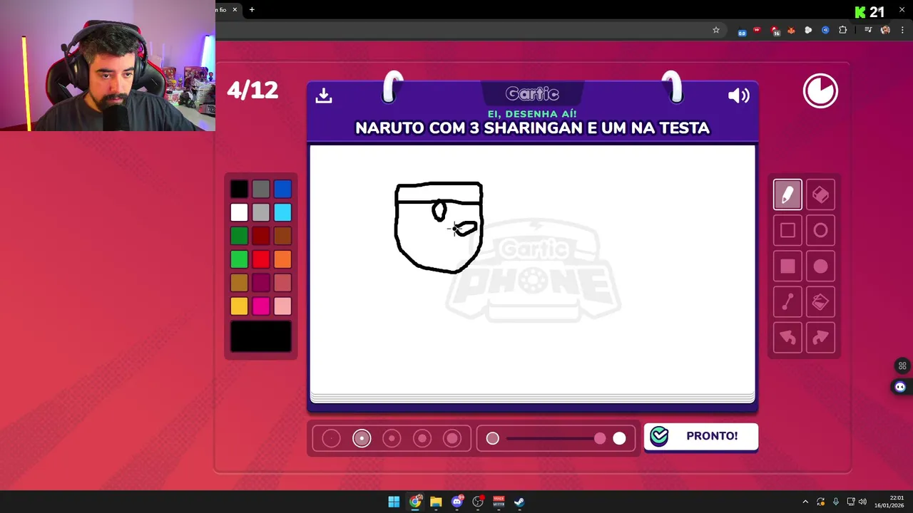Viewport: 913px width, 513px height.
Task: Open the Chrome profile avatar
Action: 885,30
